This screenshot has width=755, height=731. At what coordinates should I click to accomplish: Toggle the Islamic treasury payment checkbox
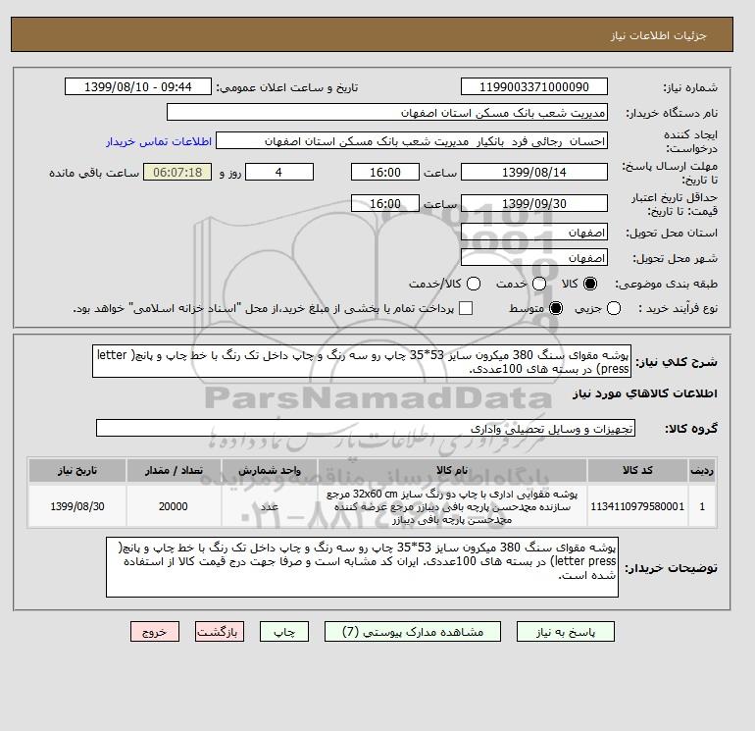click(x=466, y=308)
